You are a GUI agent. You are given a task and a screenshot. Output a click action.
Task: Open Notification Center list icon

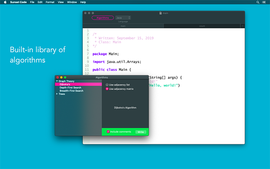264,2
